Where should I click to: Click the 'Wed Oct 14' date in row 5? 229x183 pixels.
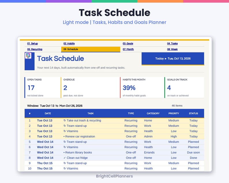point(45,142)
